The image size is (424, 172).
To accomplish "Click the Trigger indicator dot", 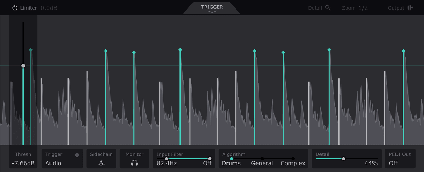I will pos(77,155).
